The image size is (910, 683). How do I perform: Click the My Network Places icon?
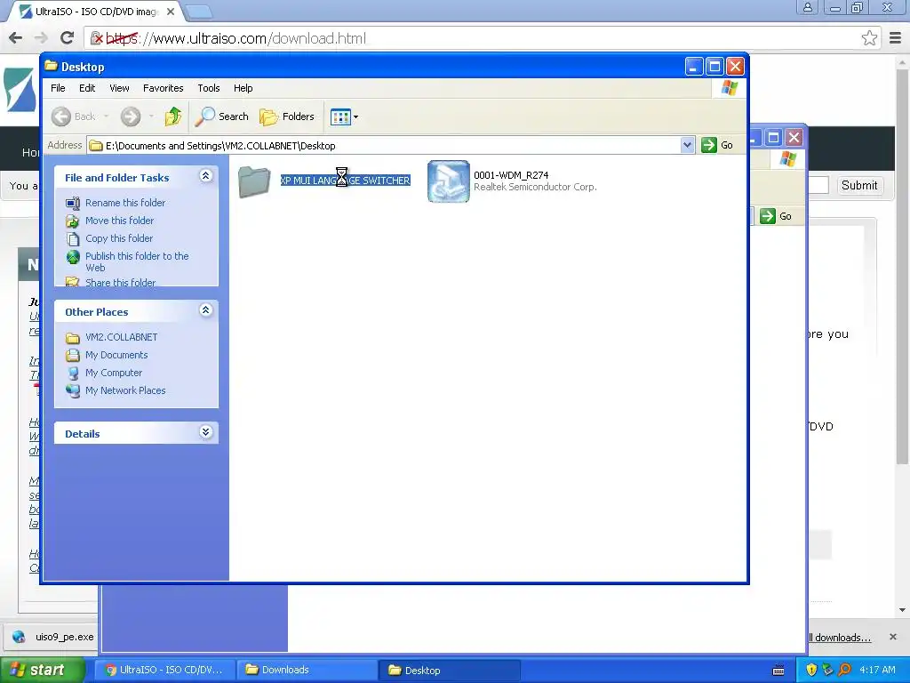point(73,391)
